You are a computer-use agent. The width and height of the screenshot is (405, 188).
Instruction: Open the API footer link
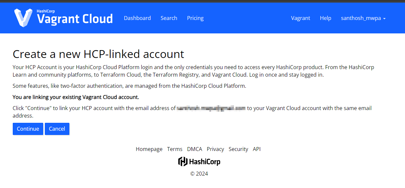256,149
